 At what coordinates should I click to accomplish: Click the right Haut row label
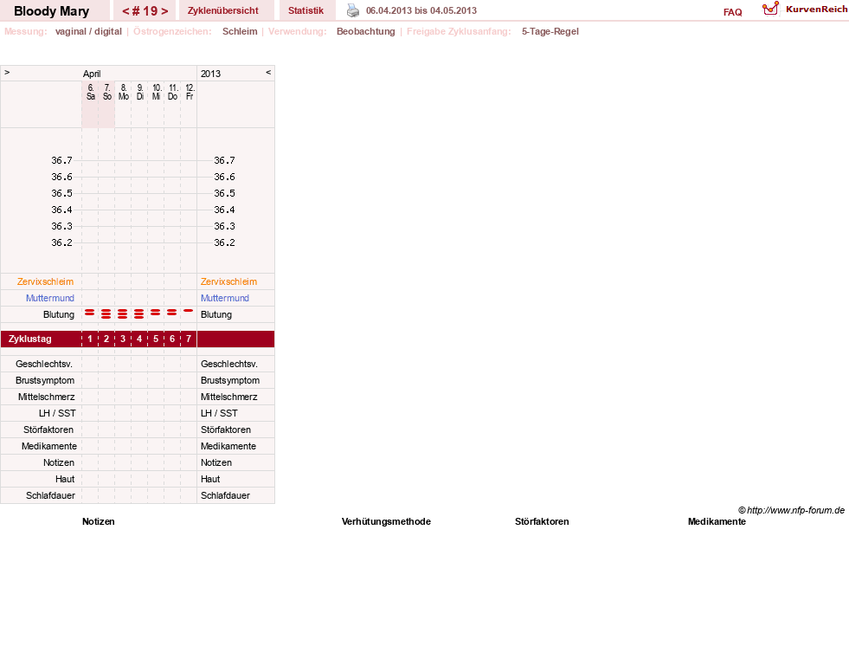[210, 479]
